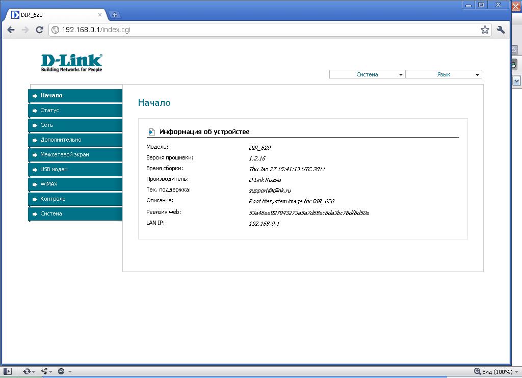Expand the arrow next to sync icon
The height and width of the screenshot is (378, 522).
33,372
